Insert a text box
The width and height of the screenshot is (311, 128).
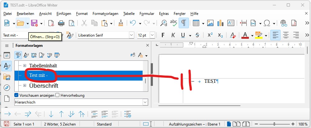(x=231, y=23)
